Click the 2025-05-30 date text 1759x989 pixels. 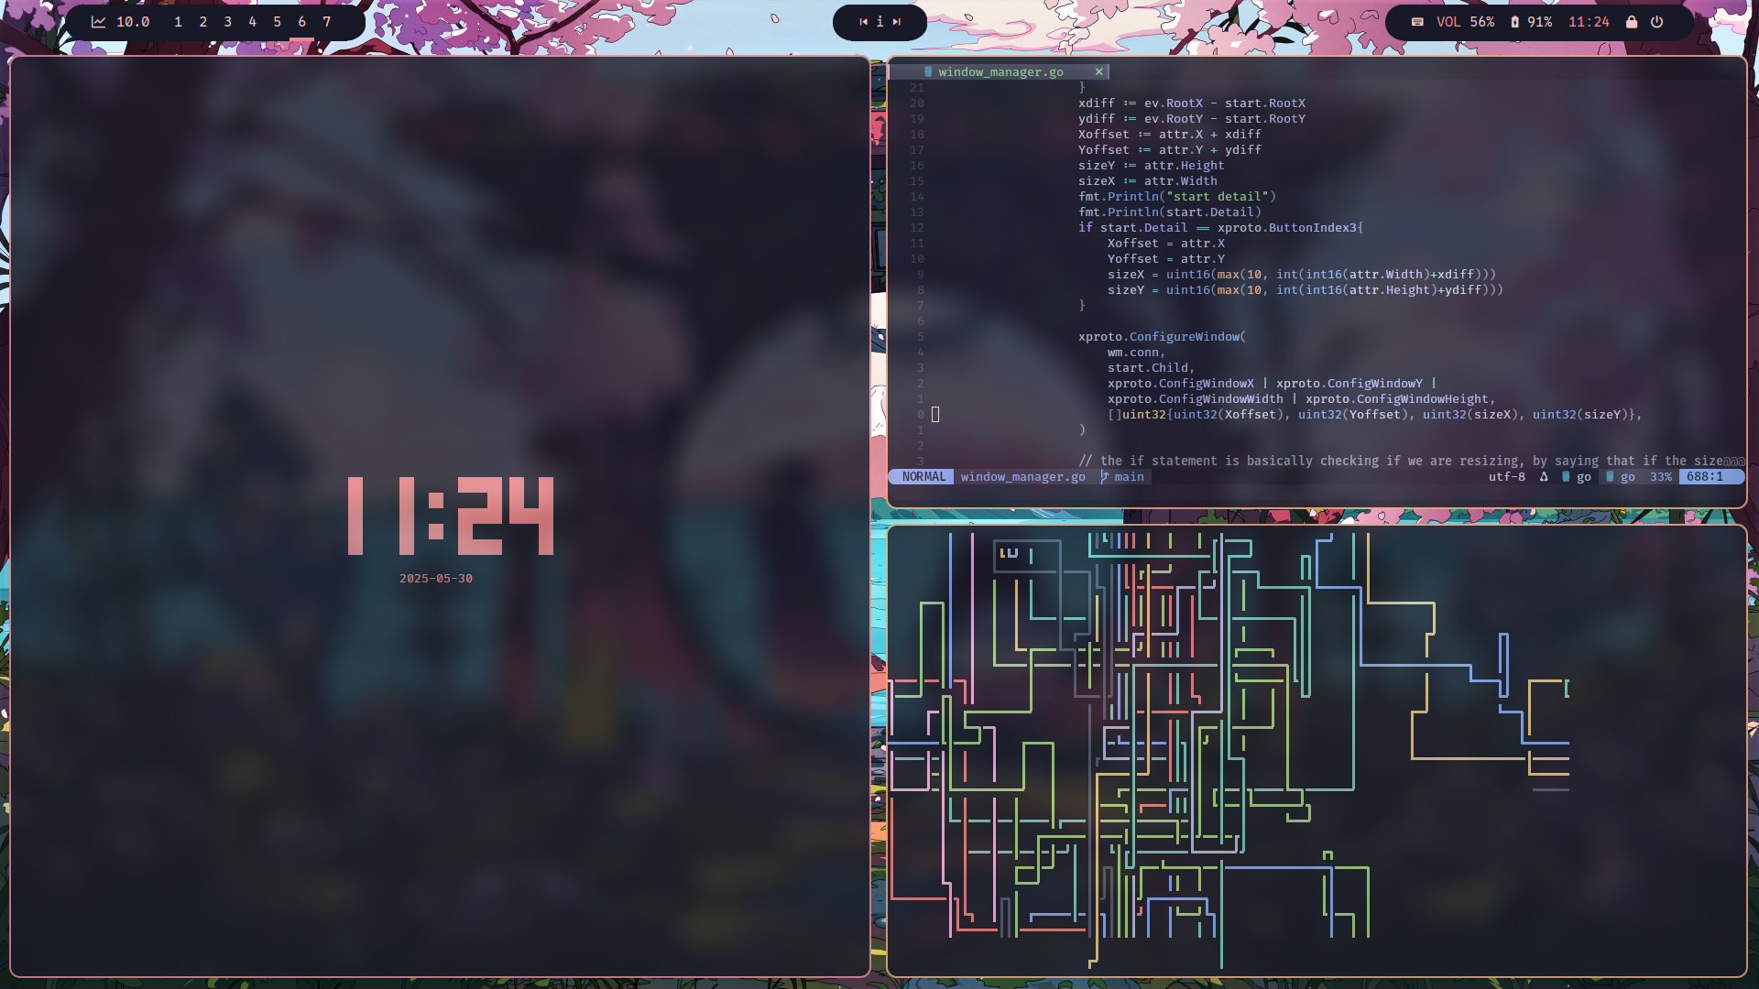click(436, 579)
